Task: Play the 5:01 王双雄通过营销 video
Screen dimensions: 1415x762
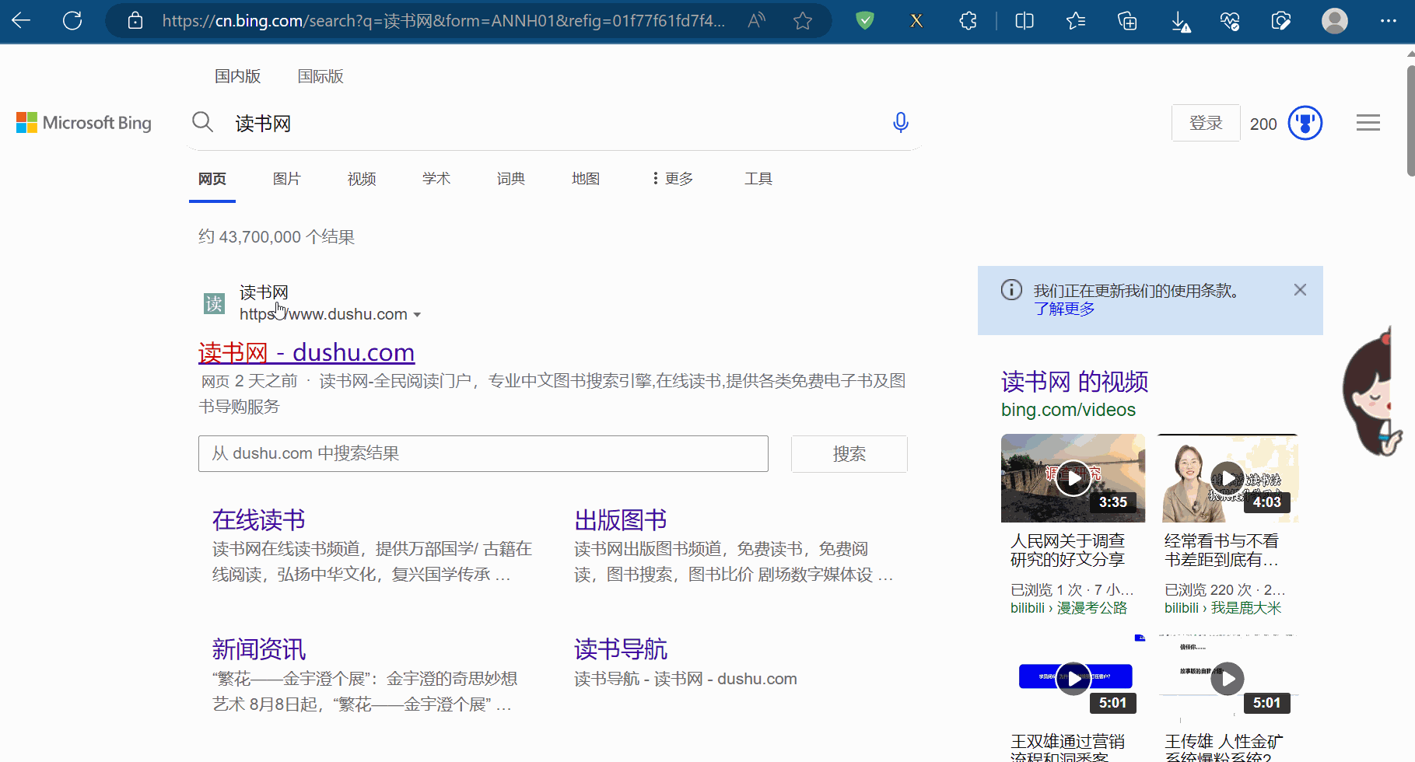Action: 1073,679
